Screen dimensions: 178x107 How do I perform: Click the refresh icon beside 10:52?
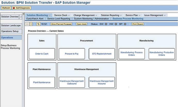click(x=38, y=24)
